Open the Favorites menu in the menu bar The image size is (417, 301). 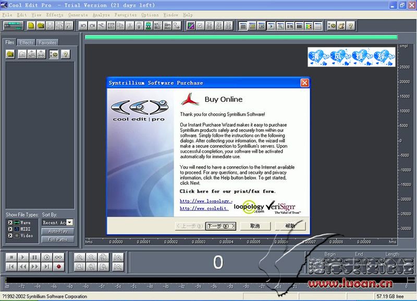126,15
